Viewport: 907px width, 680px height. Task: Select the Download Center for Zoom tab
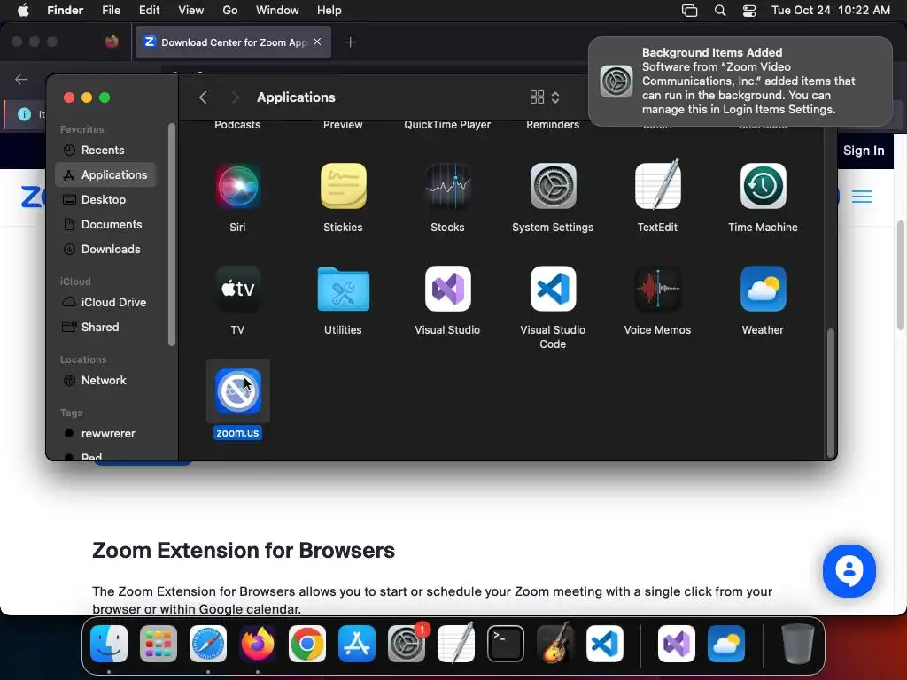[233, 42]
